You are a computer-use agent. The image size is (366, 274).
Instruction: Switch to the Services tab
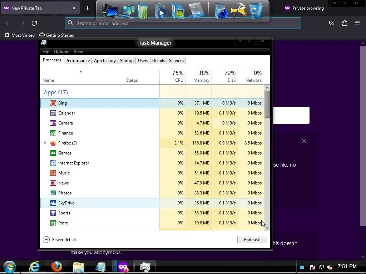[177, 61]
